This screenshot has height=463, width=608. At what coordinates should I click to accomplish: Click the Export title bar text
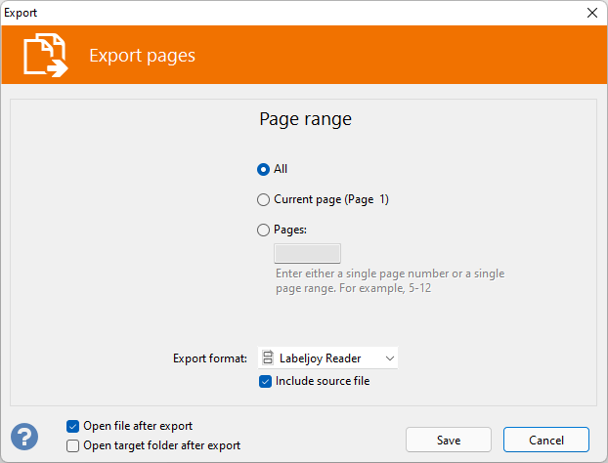point(22,13)
